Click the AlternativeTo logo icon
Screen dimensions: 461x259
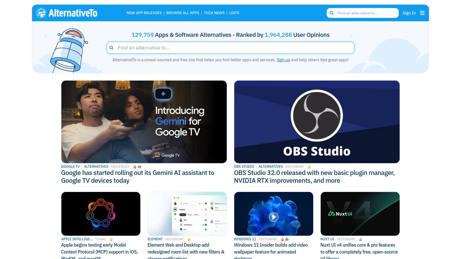[x=41, y=13]
